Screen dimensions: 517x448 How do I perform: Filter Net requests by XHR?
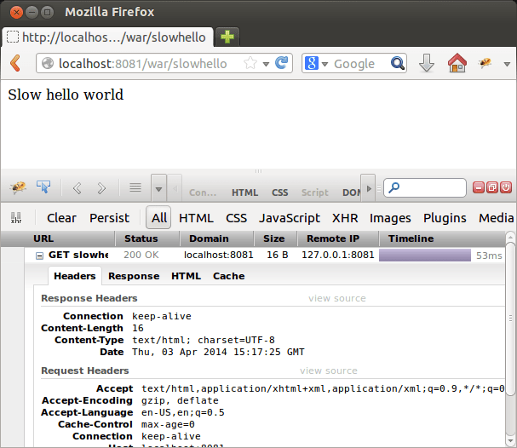pos(344,218)
